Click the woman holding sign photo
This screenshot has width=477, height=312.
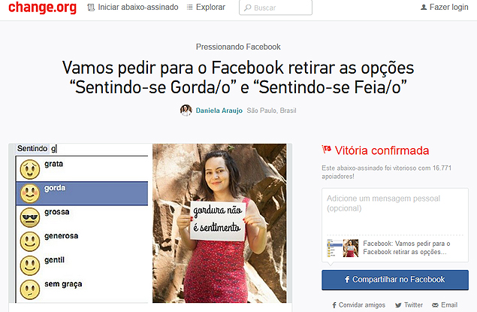coord(219,223)
